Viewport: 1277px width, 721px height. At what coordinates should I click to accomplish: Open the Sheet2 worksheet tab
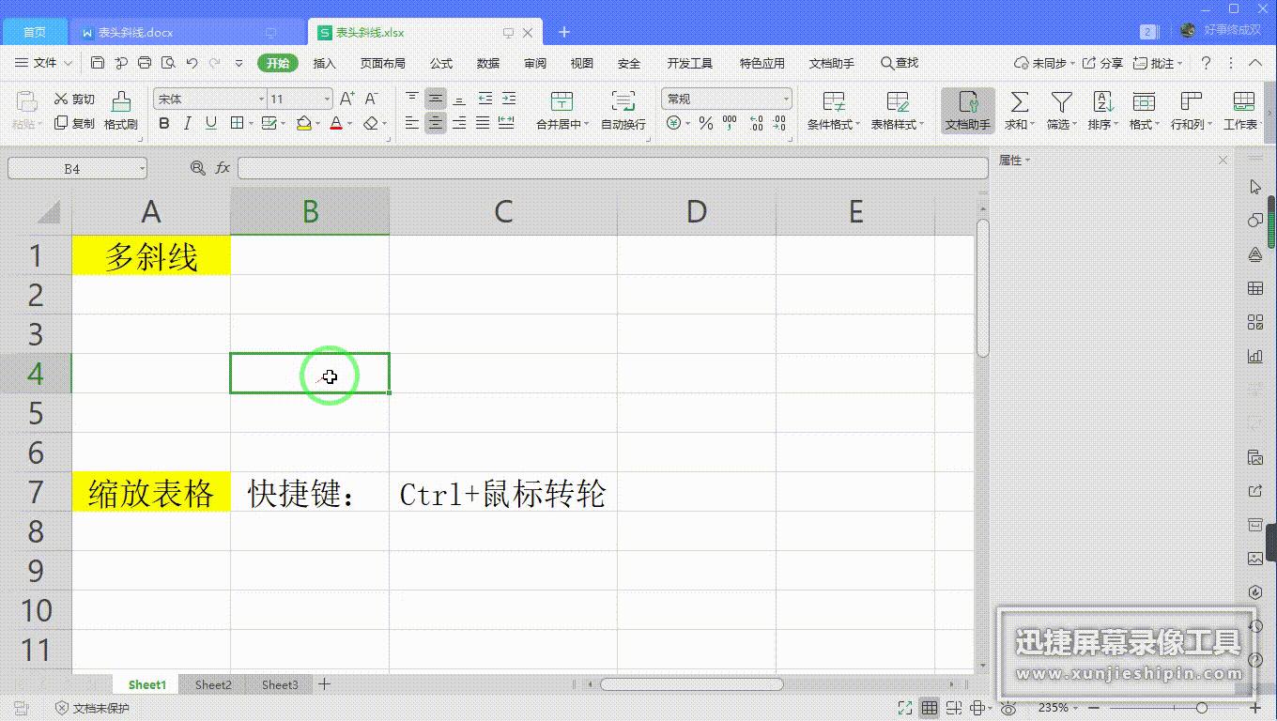(x=212, y=684)
